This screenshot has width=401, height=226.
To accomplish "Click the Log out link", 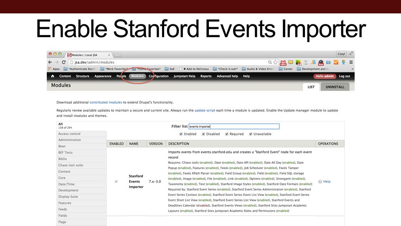I will tap(345, 76).
